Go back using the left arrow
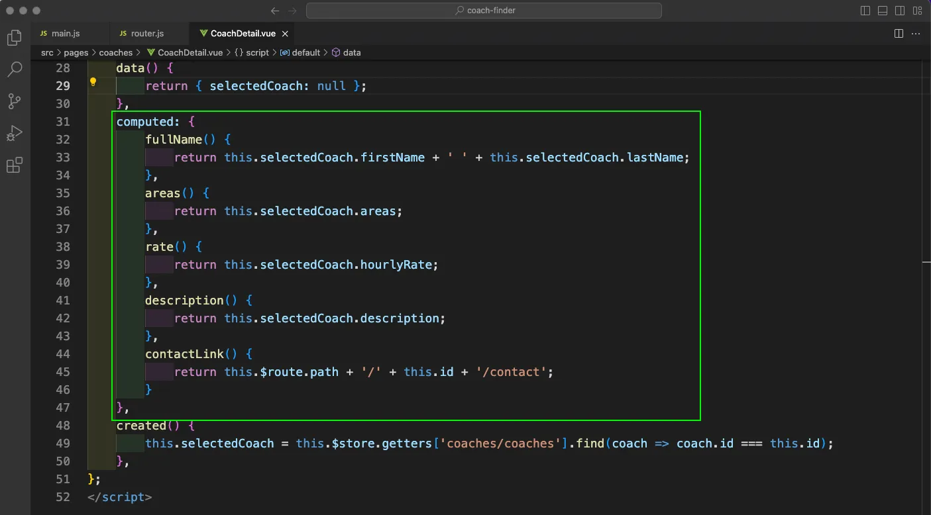Viewport: 931px width, 515px height. 275,11
